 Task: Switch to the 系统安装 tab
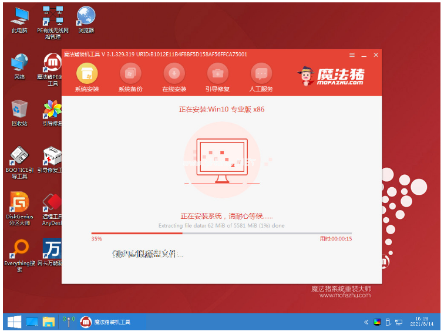[x=87, y=74]
